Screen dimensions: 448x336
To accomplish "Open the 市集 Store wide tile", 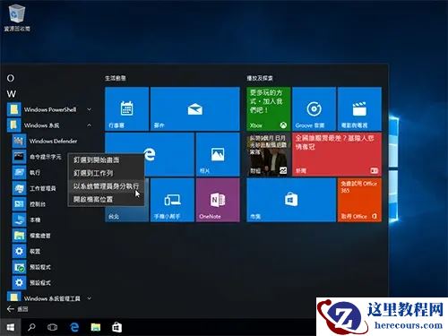I will pos(291,200).
